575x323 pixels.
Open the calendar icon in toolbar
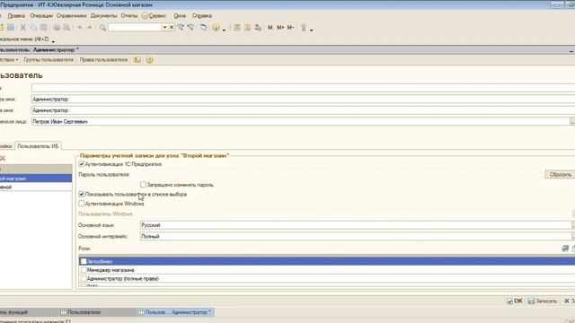point(247,28)
